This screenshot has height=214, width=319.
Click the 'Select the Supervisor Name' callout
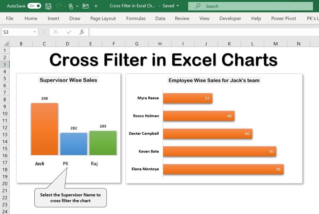[x=70, y=197]
